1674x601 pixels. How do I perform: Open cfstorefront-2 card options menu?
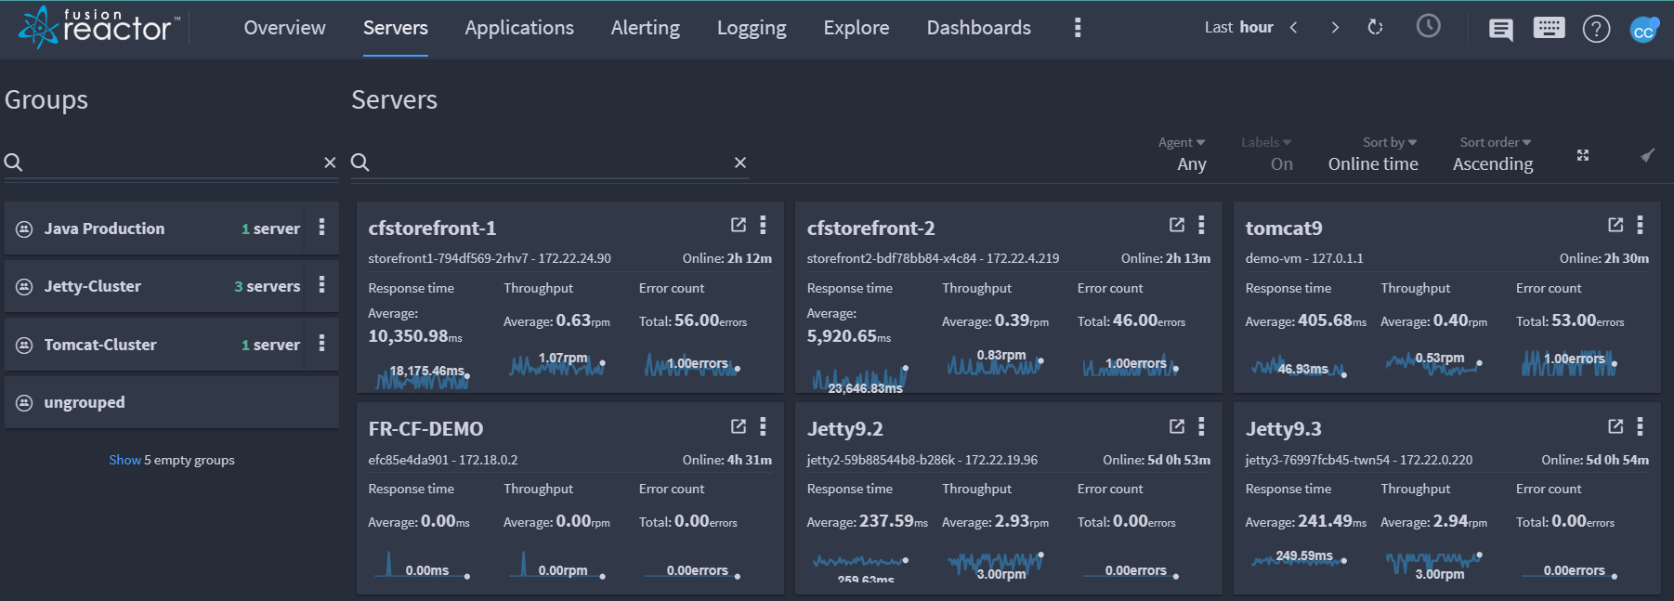pyautogui.click(x=1201, y=225)
